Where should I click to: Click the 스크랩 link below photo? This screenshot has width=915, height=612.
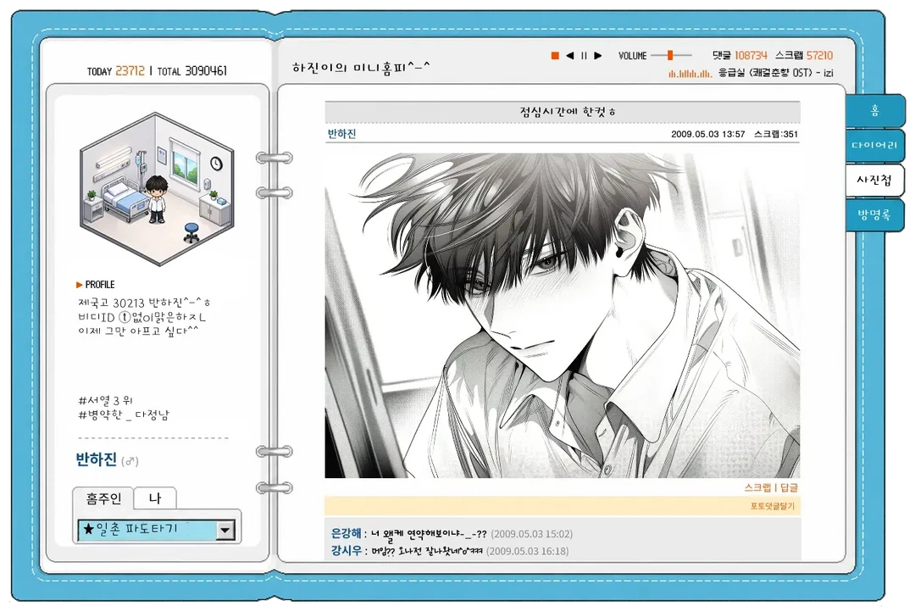[757, 487]
